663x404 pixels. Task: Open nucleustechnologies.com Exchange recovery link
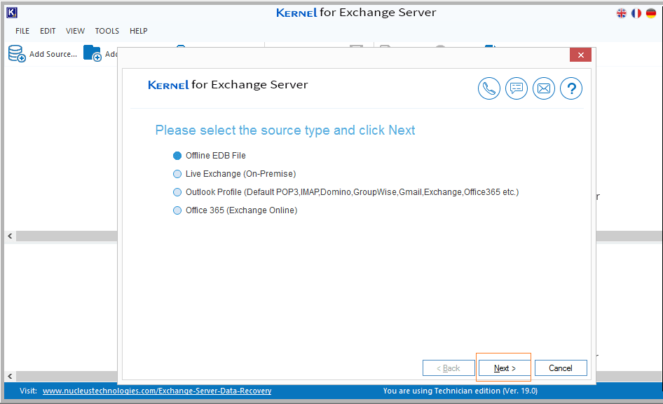coord(157,391)
